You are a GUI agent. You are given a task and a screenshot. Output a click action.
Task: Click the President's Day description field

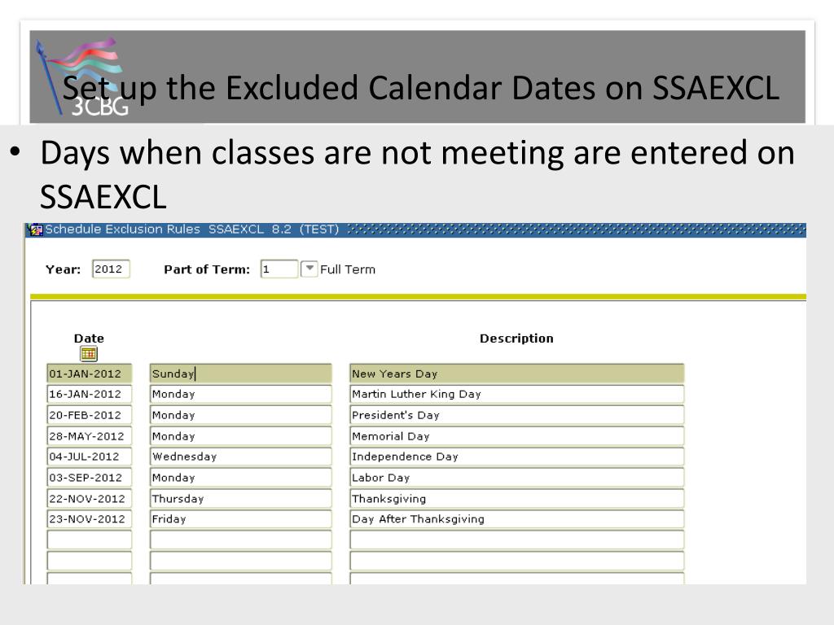coord(517,415)
